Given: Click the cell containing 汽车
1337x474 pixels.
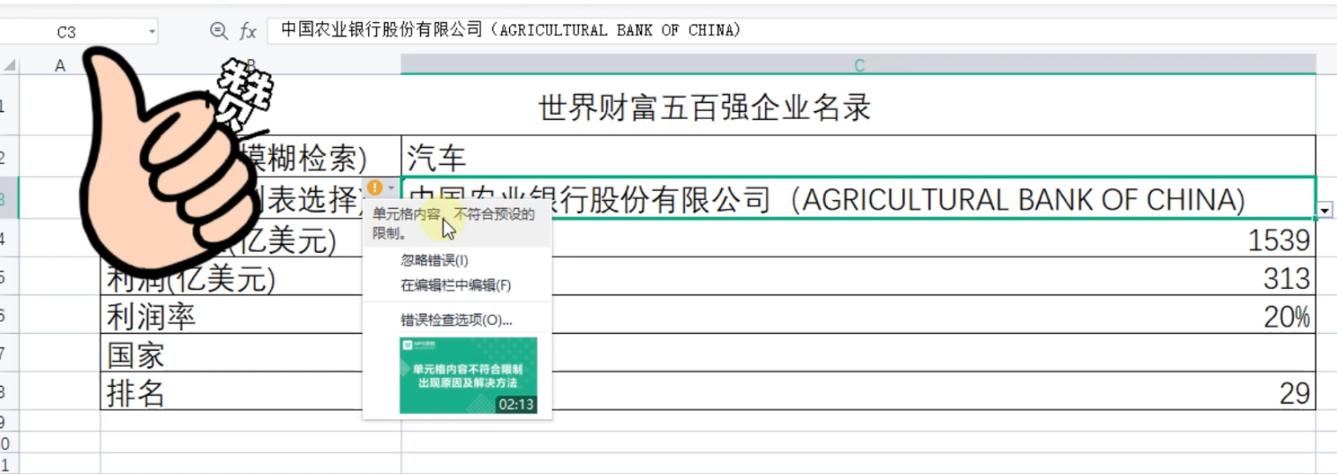Looking at the screenshot, I should pyautogui.click(x=858, y=157).
